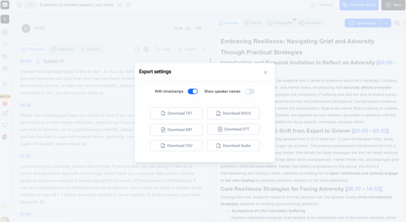This screenshot has width=406, height=222.
Task: Open the Export button in toolbar
Action: tap(187, 49)
